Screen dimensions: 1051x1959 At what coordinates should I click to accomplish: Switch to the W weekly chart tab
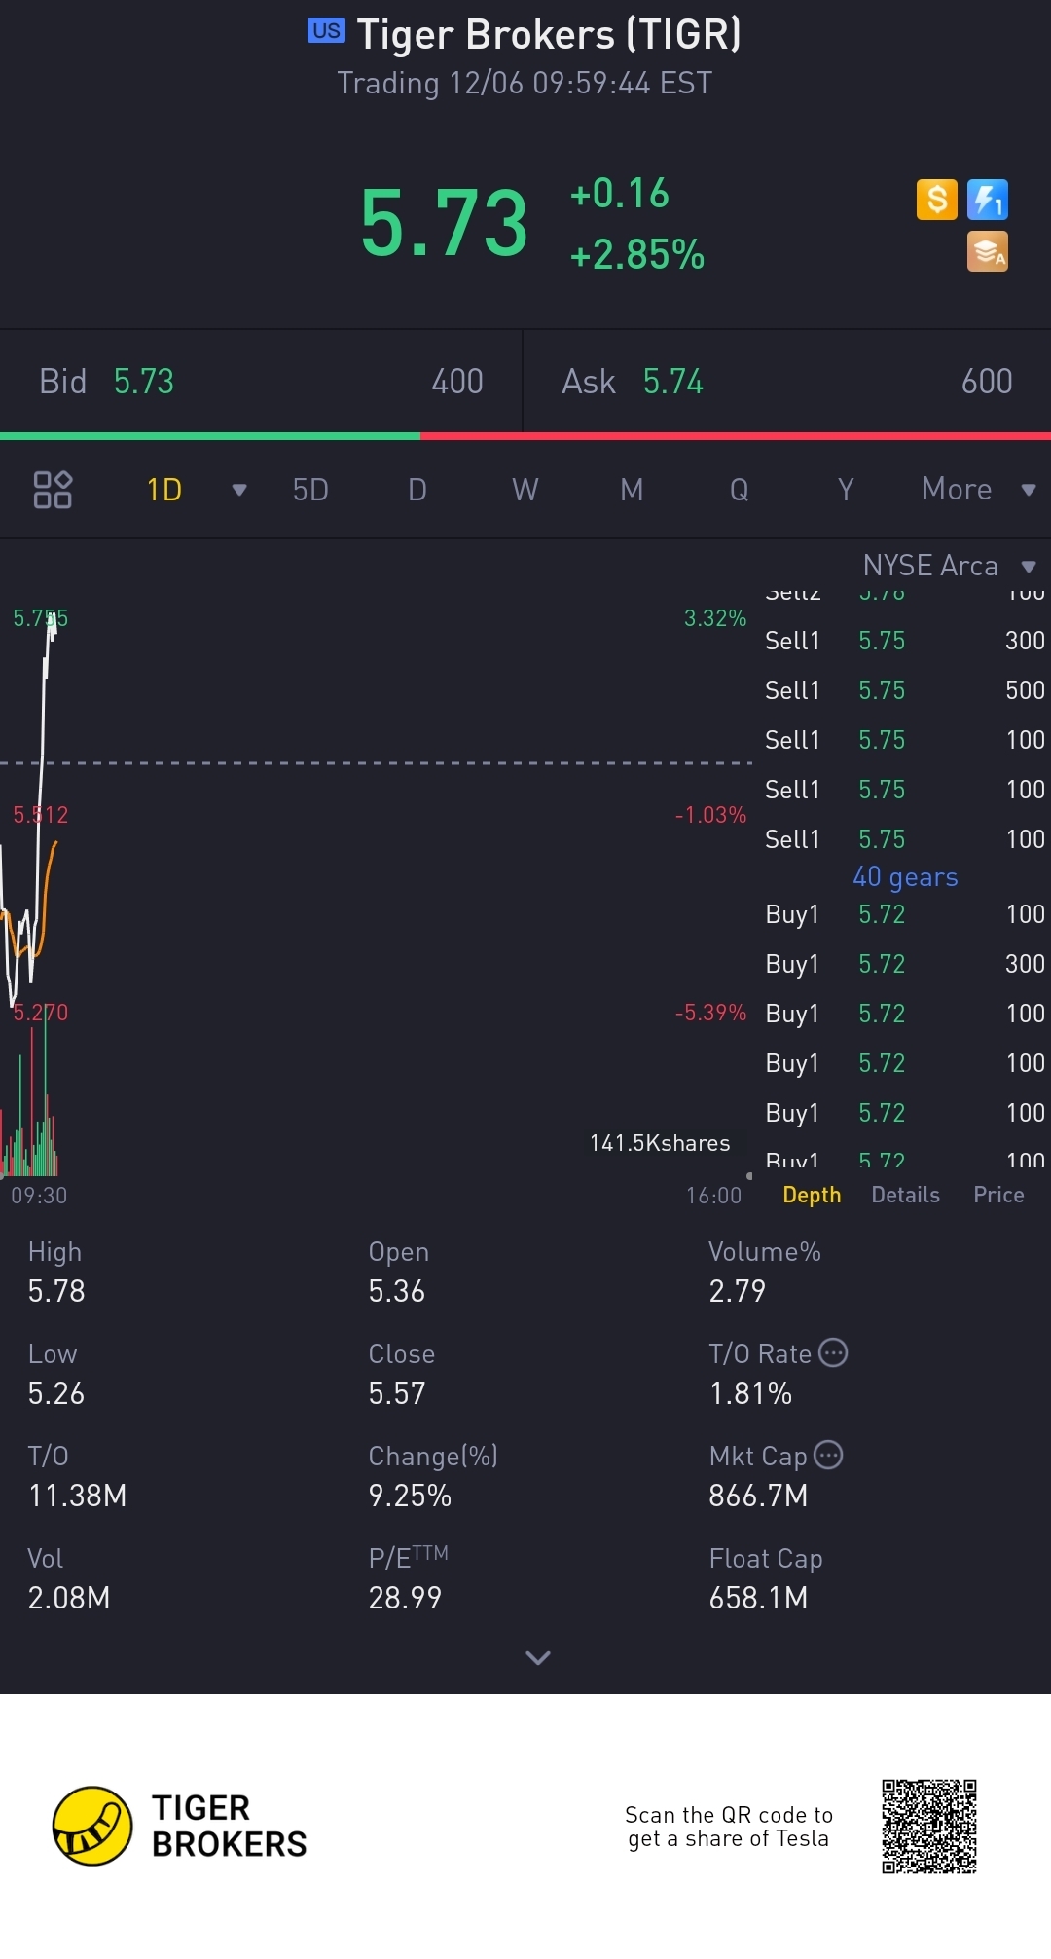[x=525, y=490]
